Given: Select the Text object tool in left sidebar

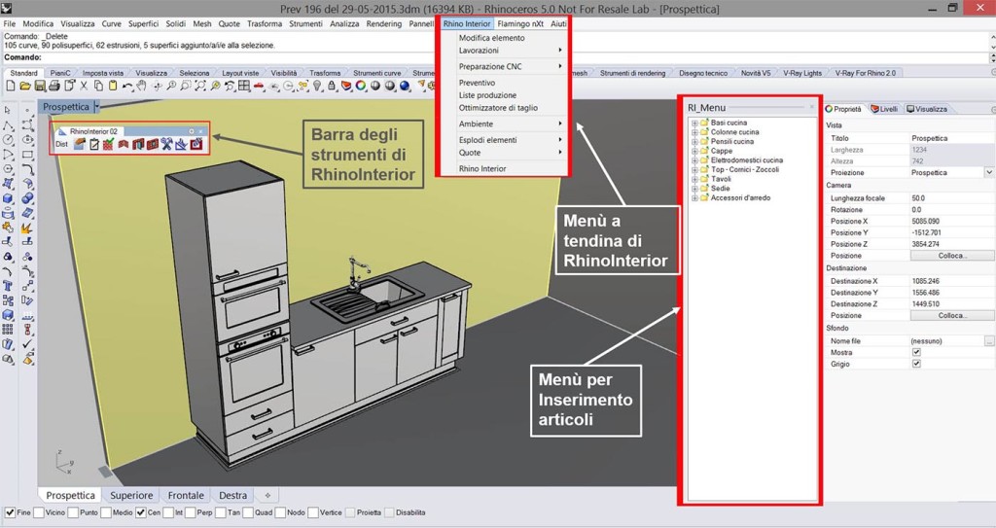Looking at the screenshot, I should coord(8,286).
